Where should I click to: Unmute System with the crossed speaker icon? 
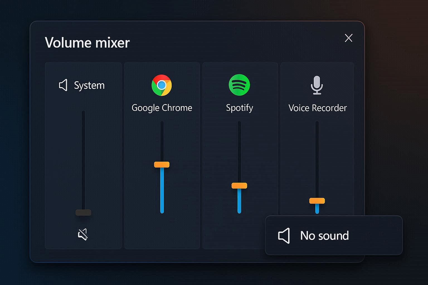[x=83, y=234]
